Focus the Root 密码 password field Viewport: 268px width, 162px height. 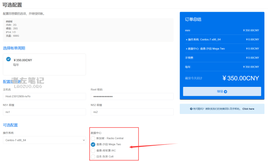tap(132, 96)
